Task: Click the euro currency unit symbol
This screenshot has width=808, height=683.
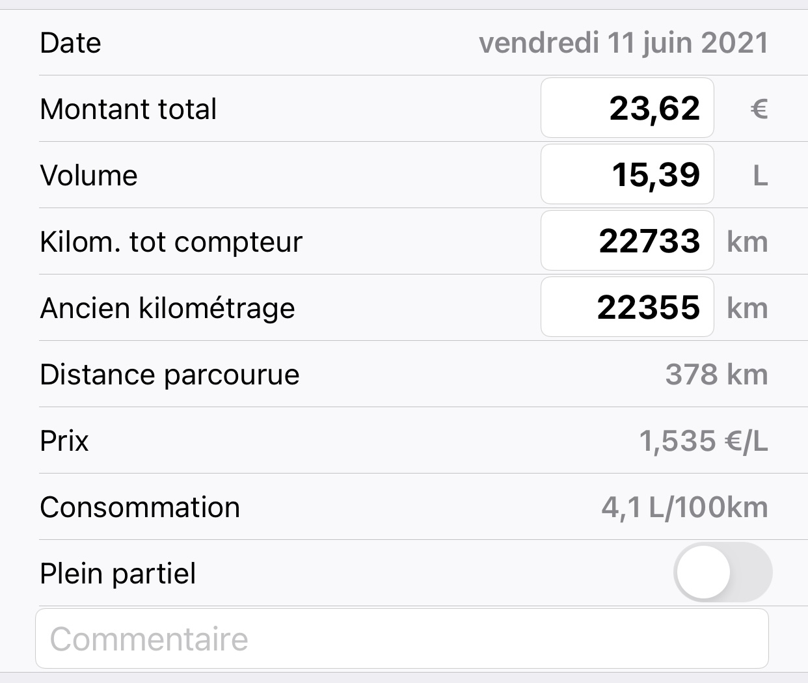Action: [x=759, y=109]
